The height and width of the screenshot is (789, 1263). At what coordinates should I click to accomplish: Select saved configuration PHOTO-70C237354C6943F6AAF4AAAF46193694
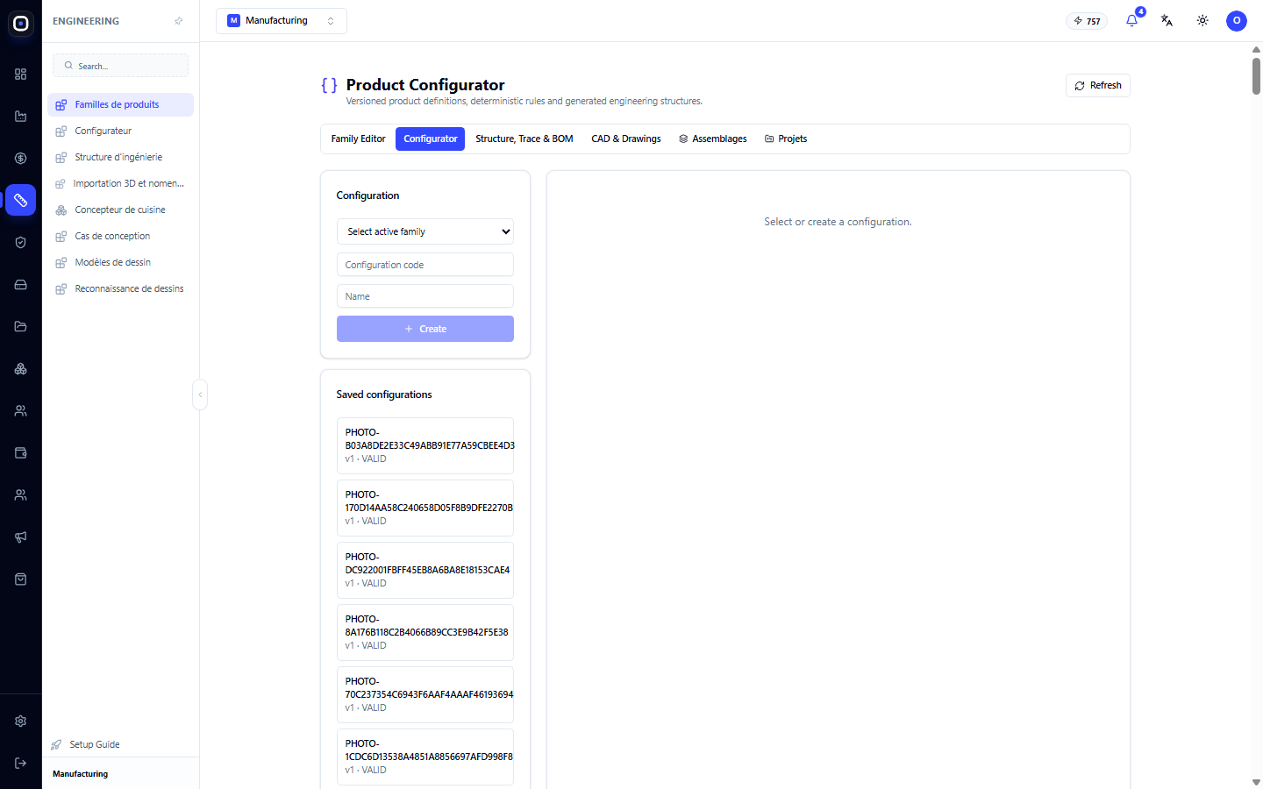425,694
